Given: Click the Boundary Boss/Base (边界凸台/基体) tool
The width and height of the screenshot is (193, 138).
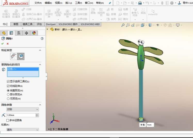Looking at the screenshot, I should pyautogui.click(x=32, y=19).
